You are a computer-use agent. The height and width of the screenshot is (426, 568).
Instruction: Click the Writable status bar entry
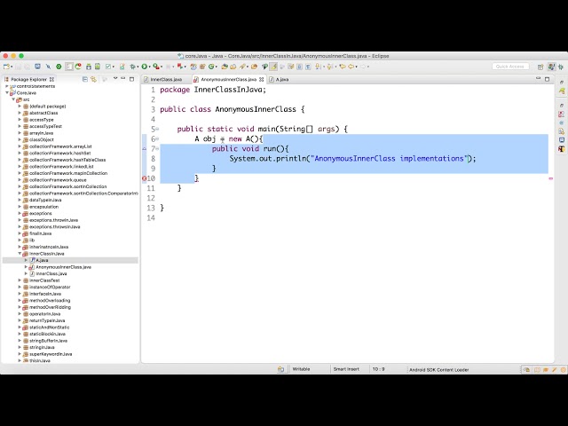(x=301, y=369)
